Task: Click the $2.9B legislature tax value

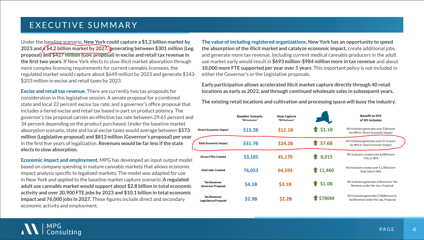Action: tap(251, 199)
